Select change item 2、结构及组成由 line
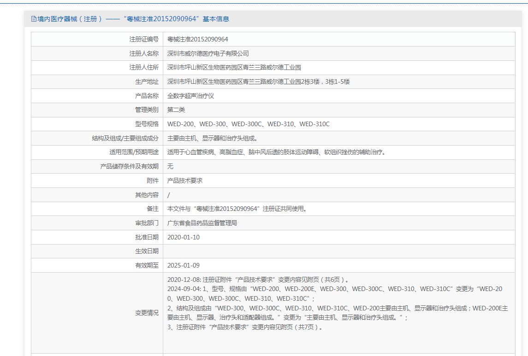 [x=338, y=313]
